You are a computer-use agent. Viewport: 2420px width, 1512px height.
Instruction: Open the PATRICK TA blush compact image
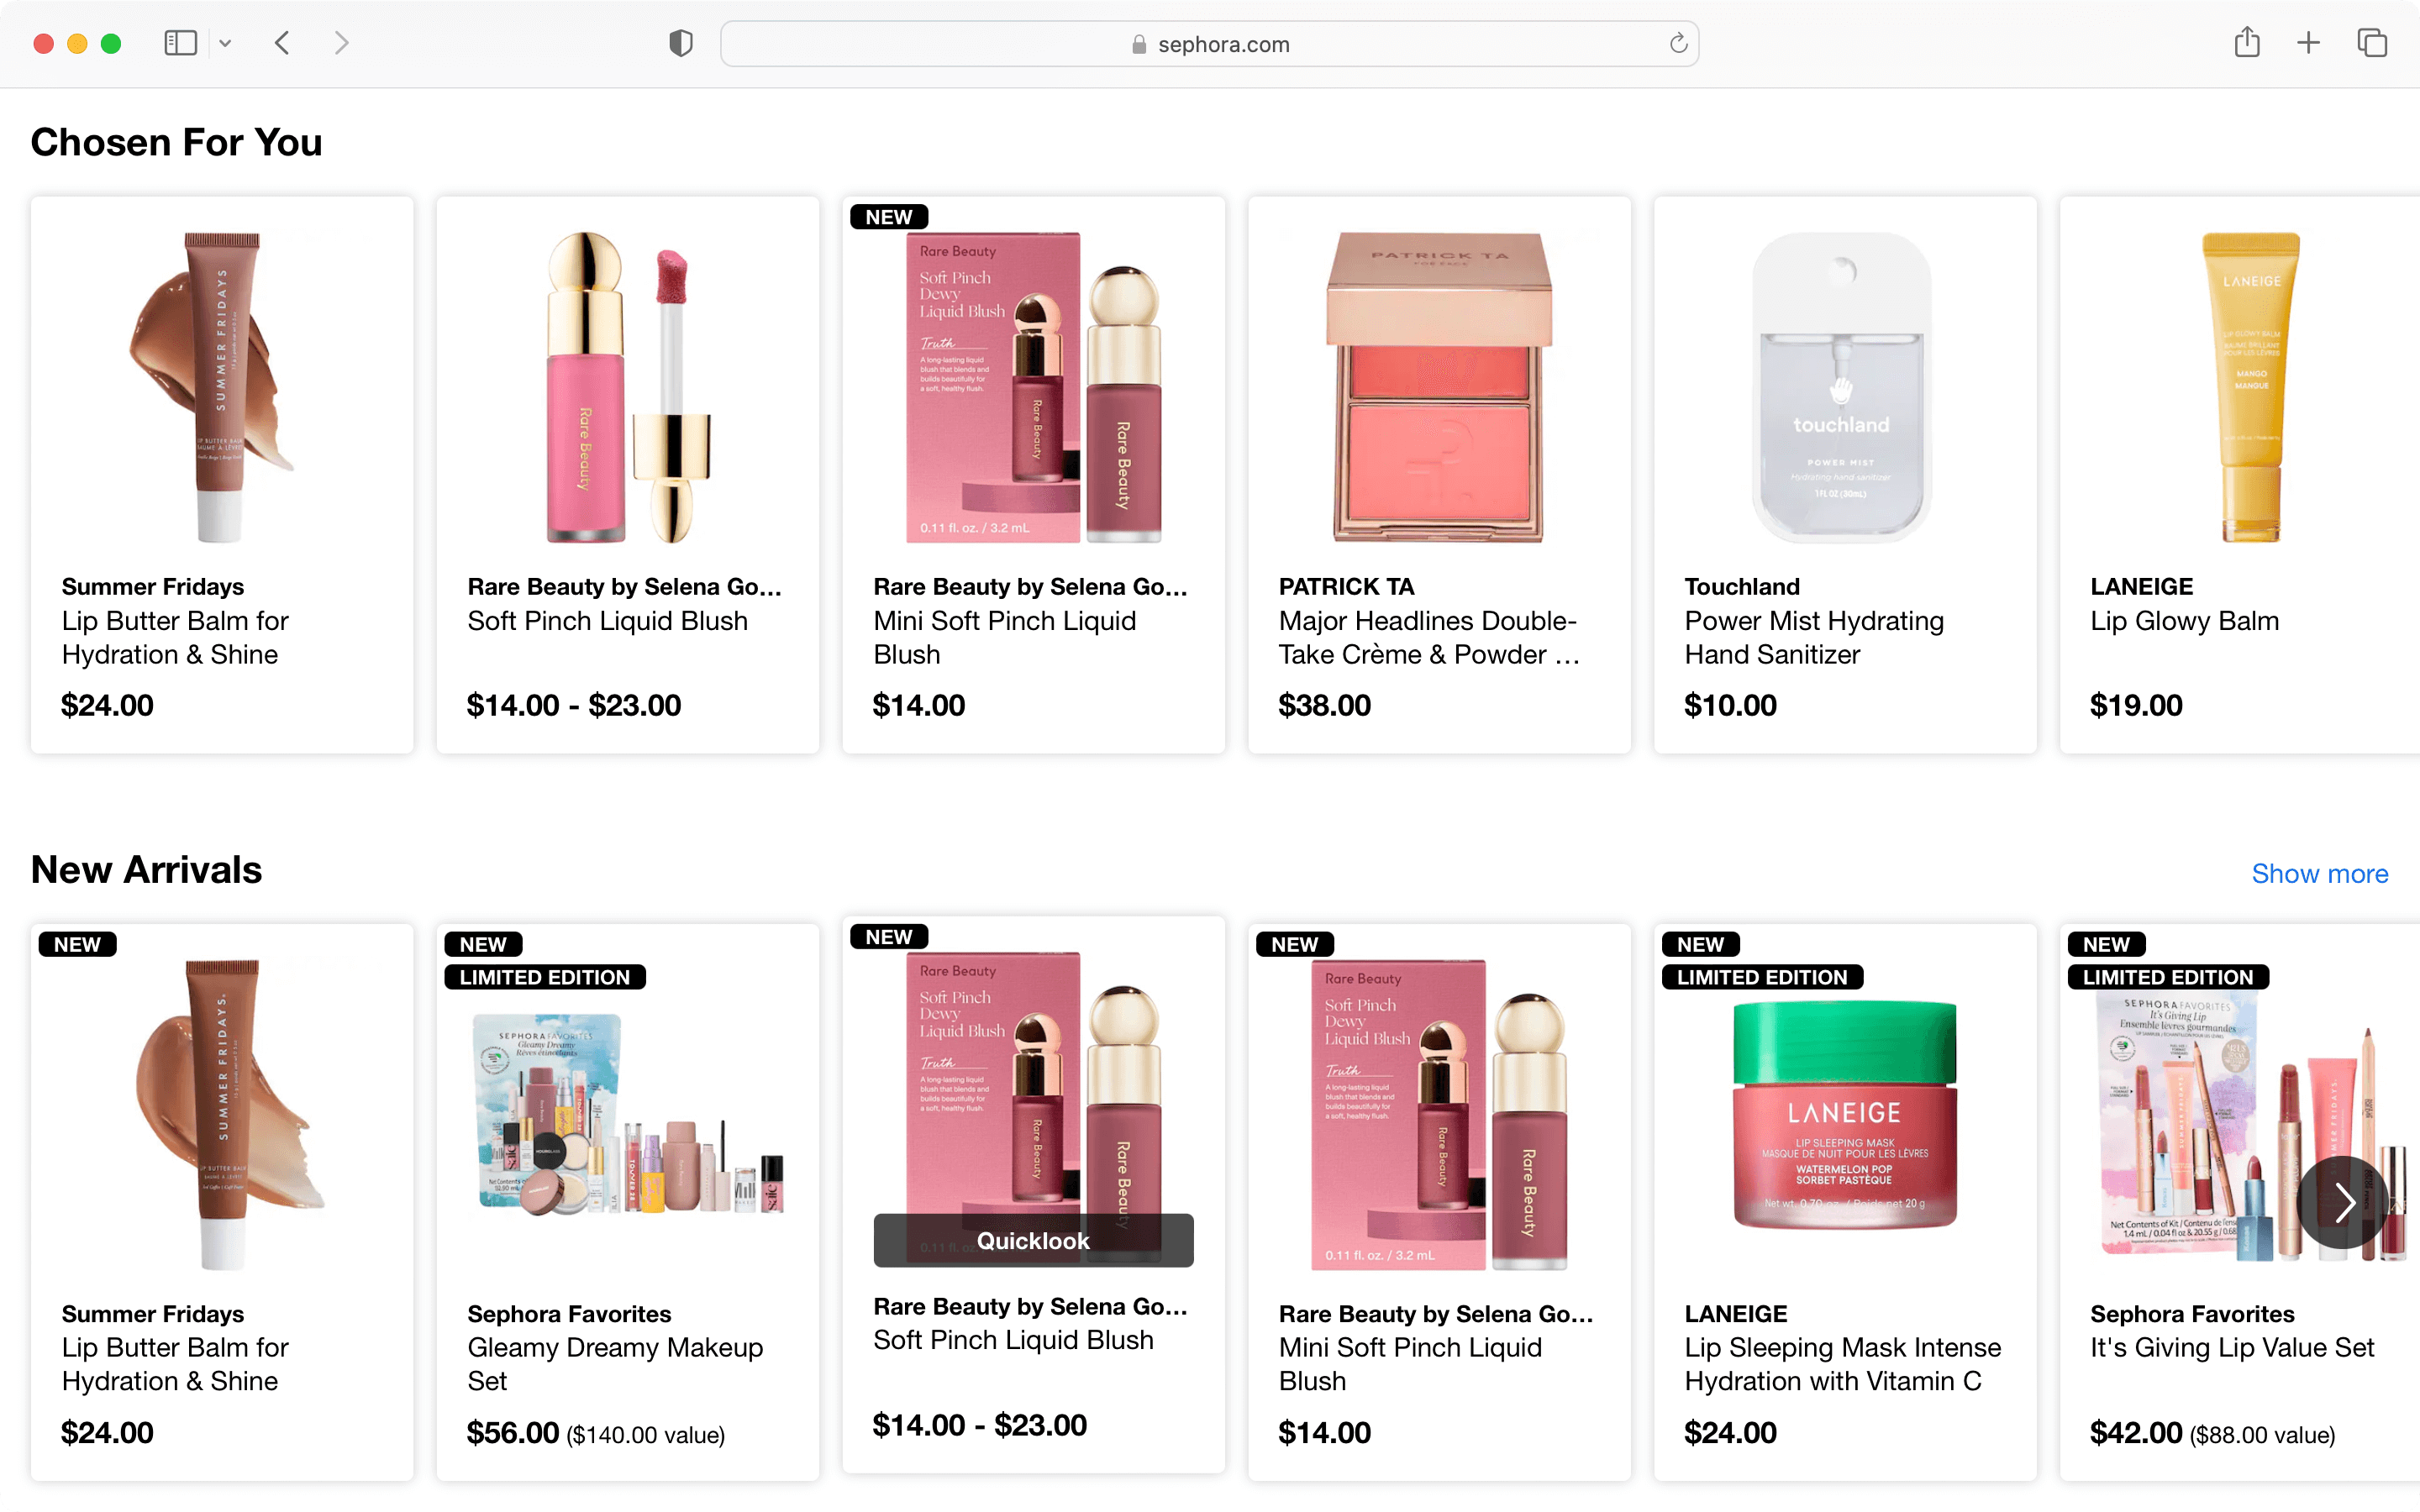pos(1439,388)
